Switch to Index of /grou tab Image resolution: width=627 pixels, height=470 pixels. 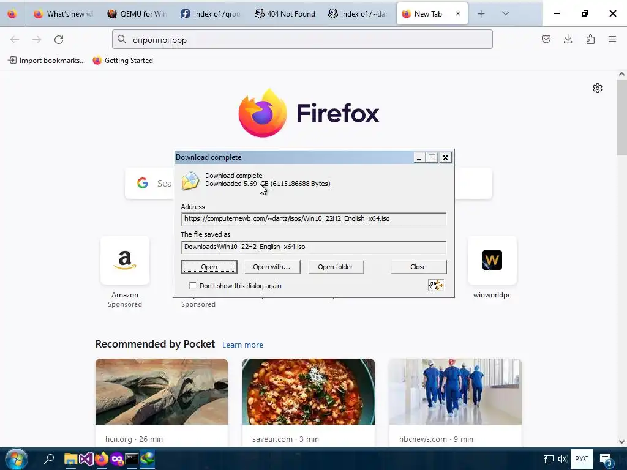click(x=211, y=14)
